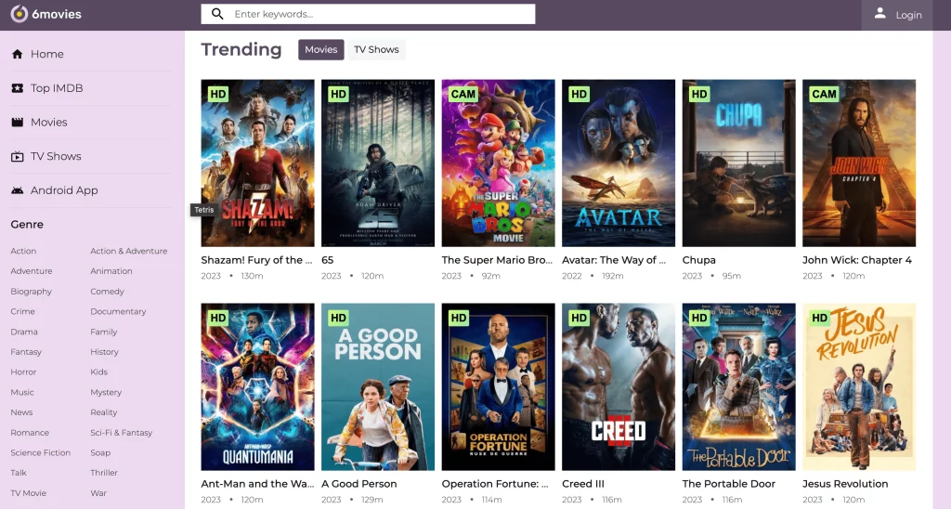Image resolution: width=951 pixels, height=509 pixels.
Task: Select the Comedy genre
Action: (x=107, y=292)
